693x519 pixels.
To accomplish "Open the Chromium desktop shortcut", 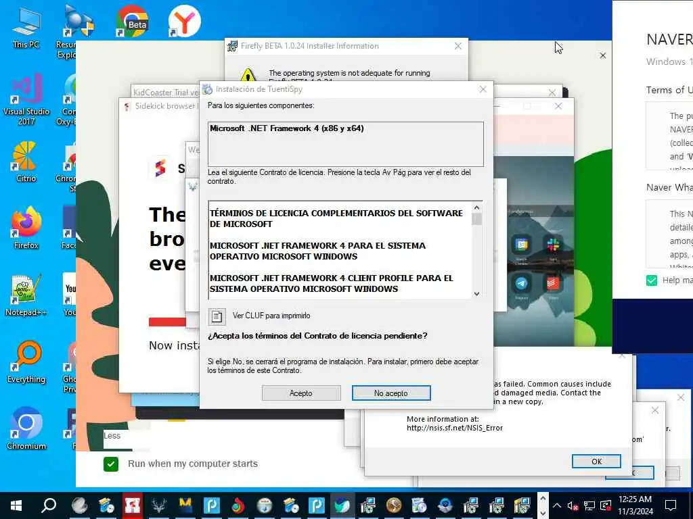I will [26, 429].
